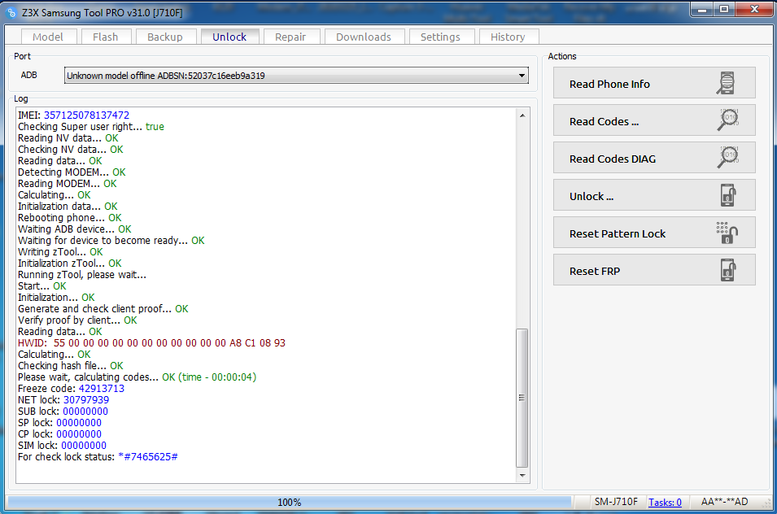Screen dimensions: 777x514
Task: Click the Read Codes magnifier icon
Action: [x=727, y=120]
